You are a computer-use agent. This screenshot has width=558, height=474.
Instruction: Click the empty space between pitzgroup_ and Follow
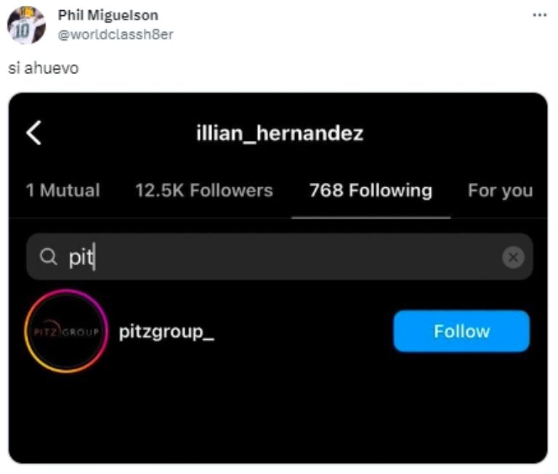click(x=305, y=332)
